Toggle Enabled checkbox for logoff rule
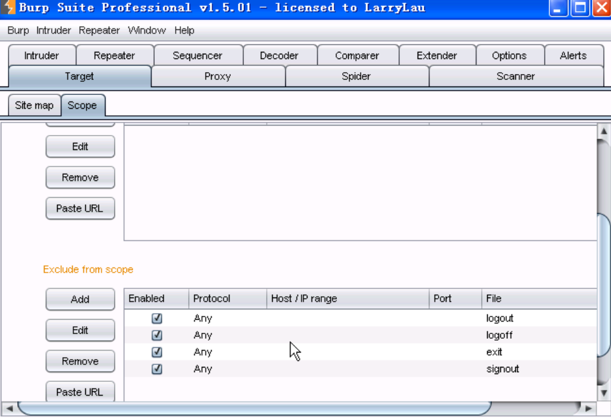The image size is (611, 418). pyautogui.click(x=157, y=335)
